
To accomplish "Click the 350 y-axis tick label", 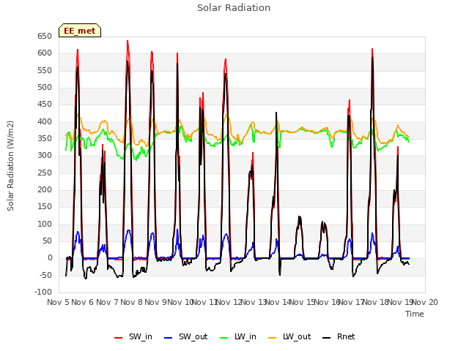I will click(x=45, y=138).
